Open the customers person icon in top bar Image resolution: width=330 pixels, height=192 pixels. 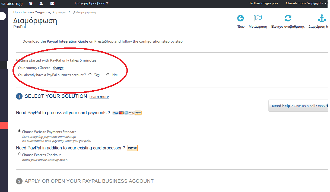tap(41, 4)
